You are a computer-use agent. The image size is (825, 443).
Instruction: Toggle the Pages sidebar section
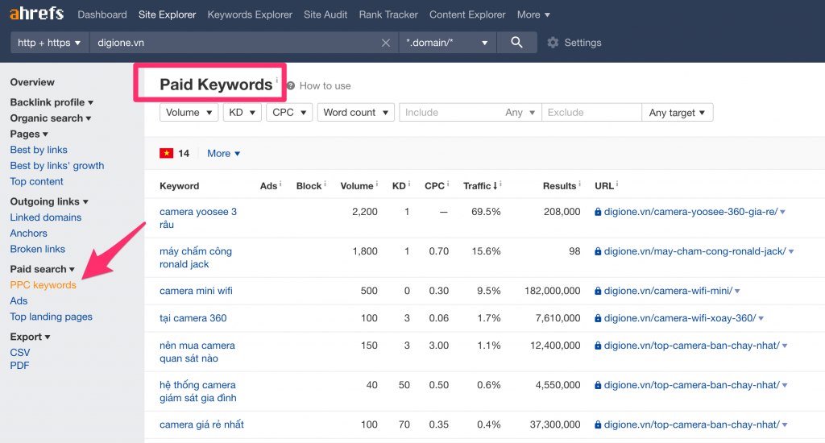(x=29, y=135)
